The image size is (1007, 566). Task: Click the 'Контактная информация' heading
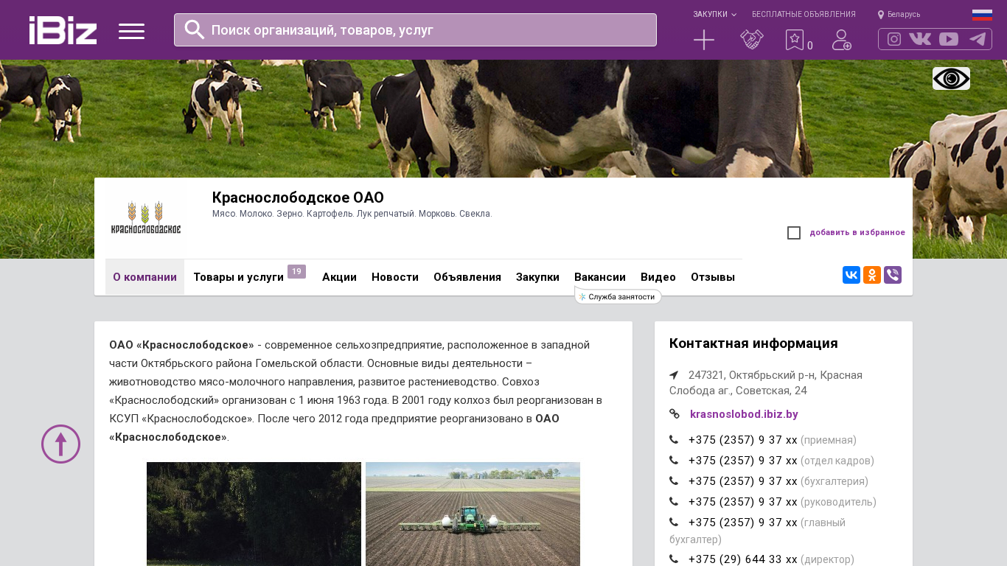(x=753, y=343)
